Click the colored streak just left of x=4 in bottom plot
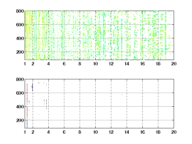Viewport: 192px width, 144px height. coord(46,104)
